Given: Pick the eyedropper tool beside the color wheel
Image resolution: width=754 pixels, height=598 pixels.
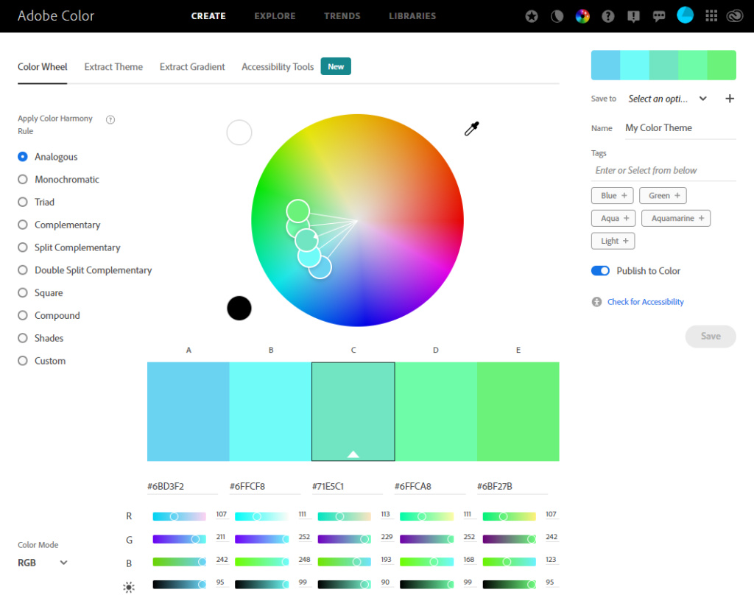Looking at the screenshot, I should coord(471,130).
